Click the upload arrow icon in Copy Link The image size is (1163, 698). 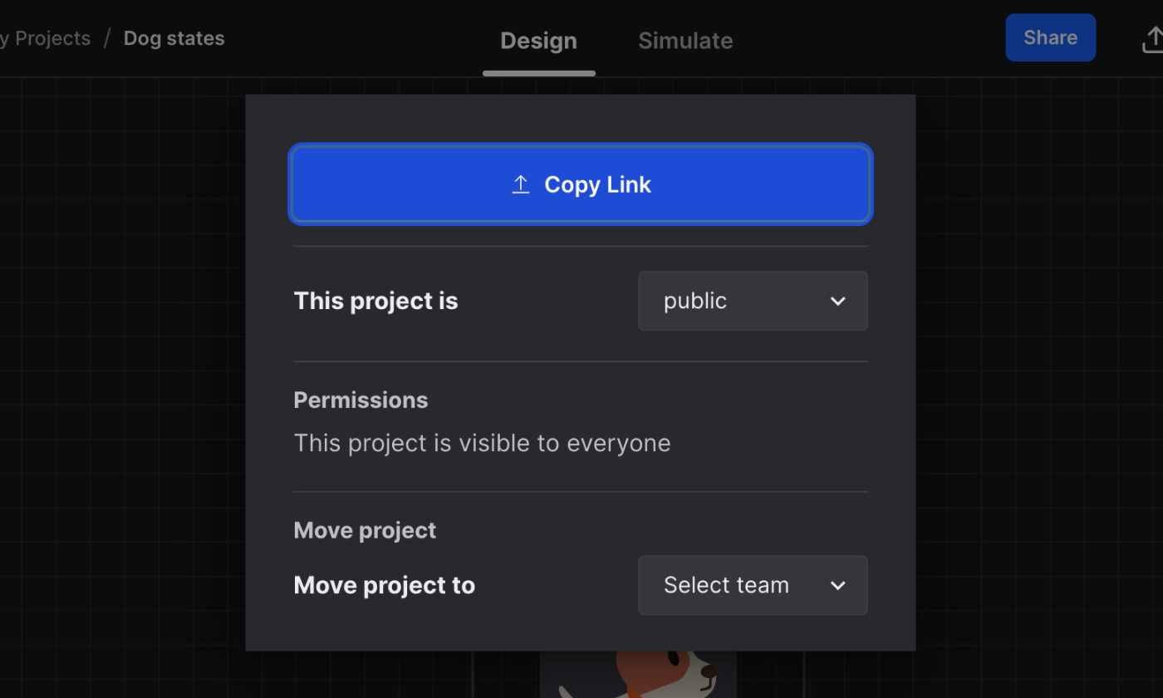coord(521,184)
